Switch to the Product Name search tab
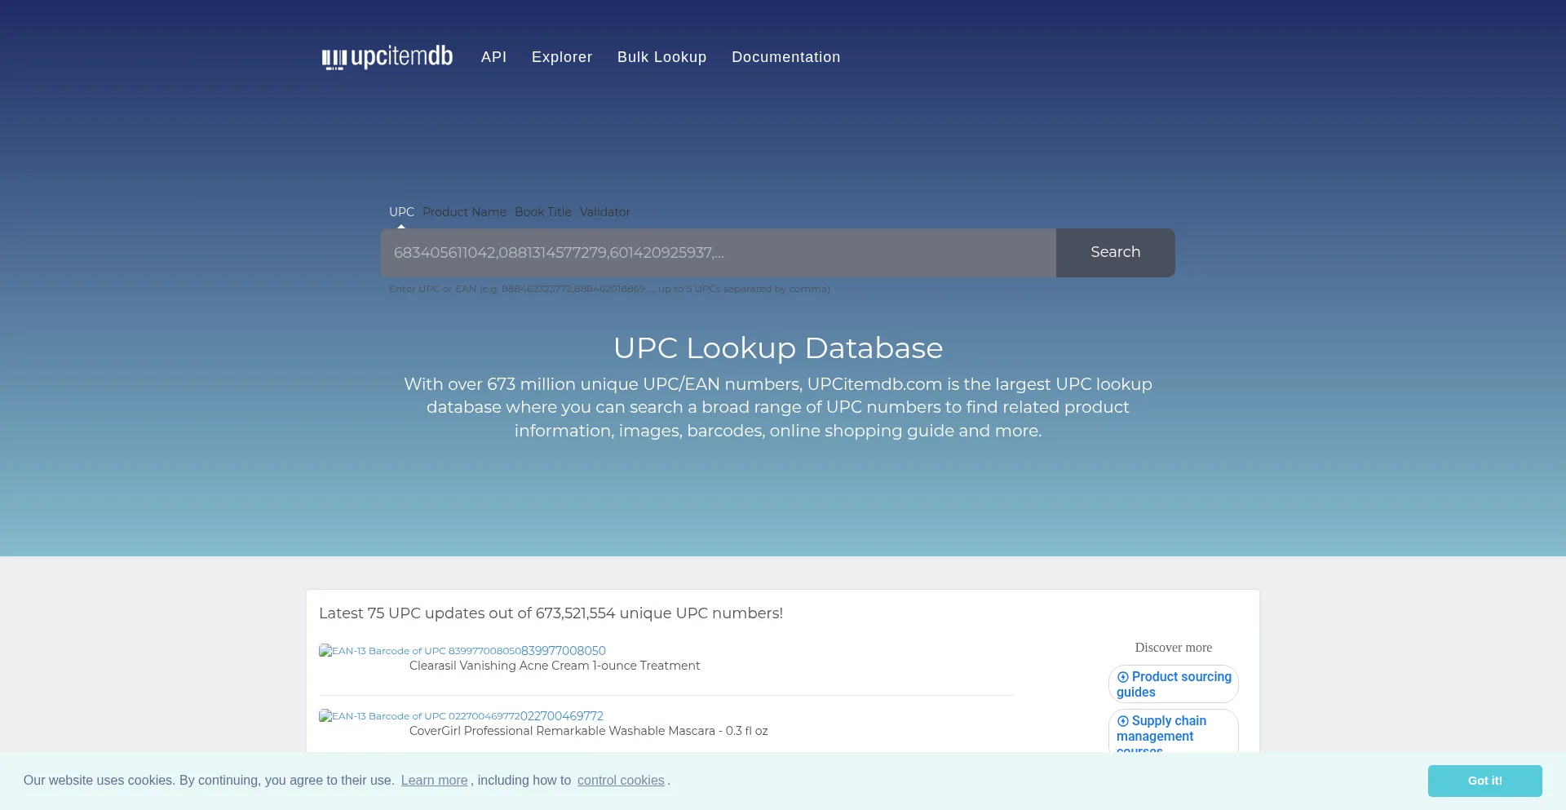The image size is (1566, 810). point(464,212)
